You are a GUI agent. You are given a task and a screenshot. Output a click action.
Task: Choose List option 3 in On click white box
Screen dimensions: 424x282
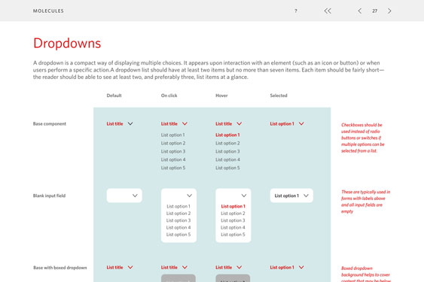tap(178, 220)
